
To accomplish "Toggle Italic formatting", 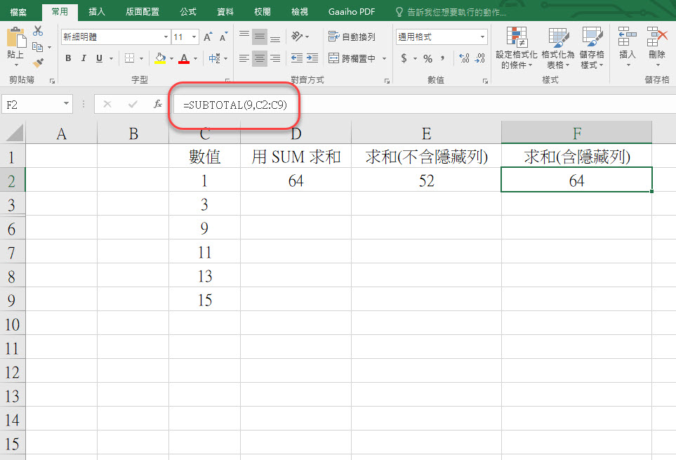I will click(84, 58).
